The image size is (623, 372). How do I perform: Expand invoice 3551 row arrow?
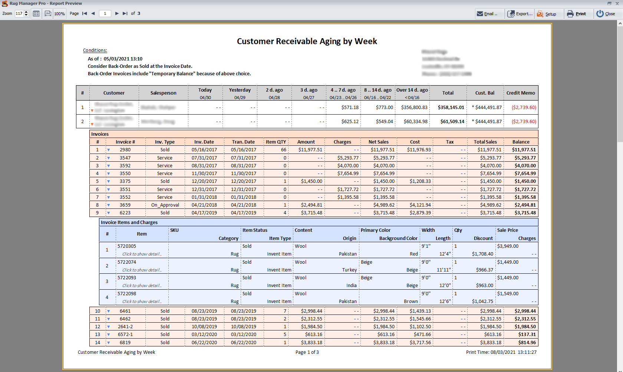click(109, 190)
